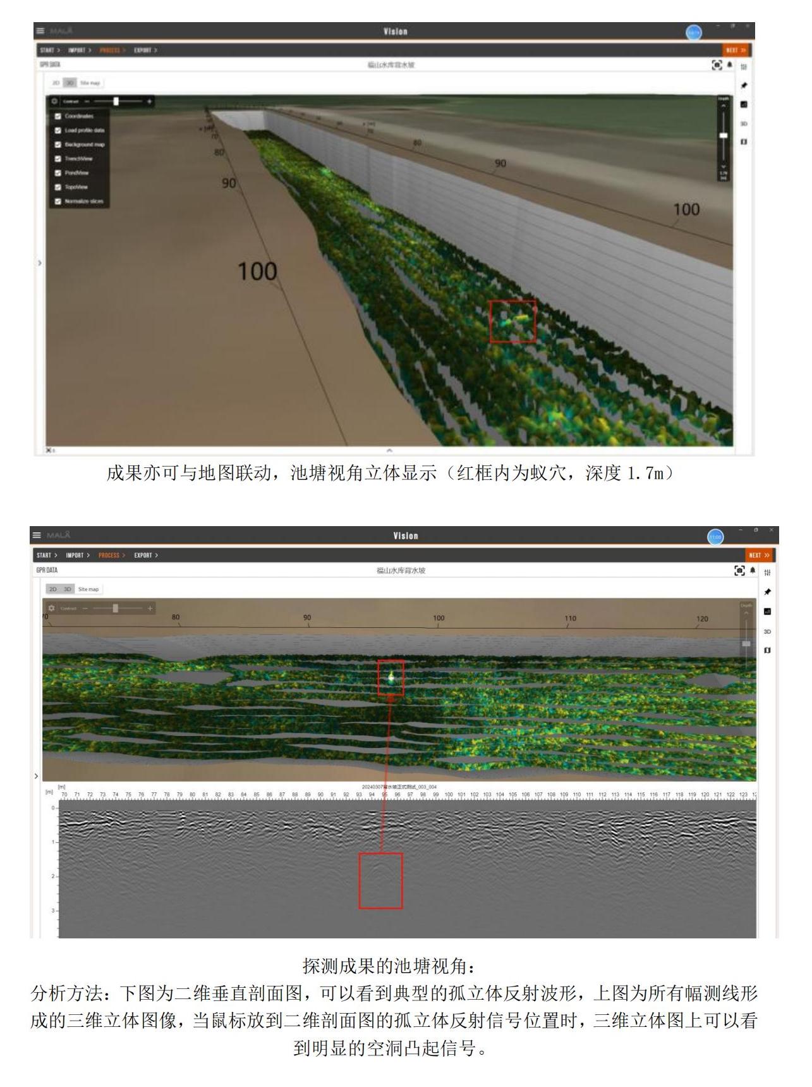Click the Contrast slider handle in the upper window
Image resolution: width=812 pixels, height=1087 pixels.
pos(116,101)
